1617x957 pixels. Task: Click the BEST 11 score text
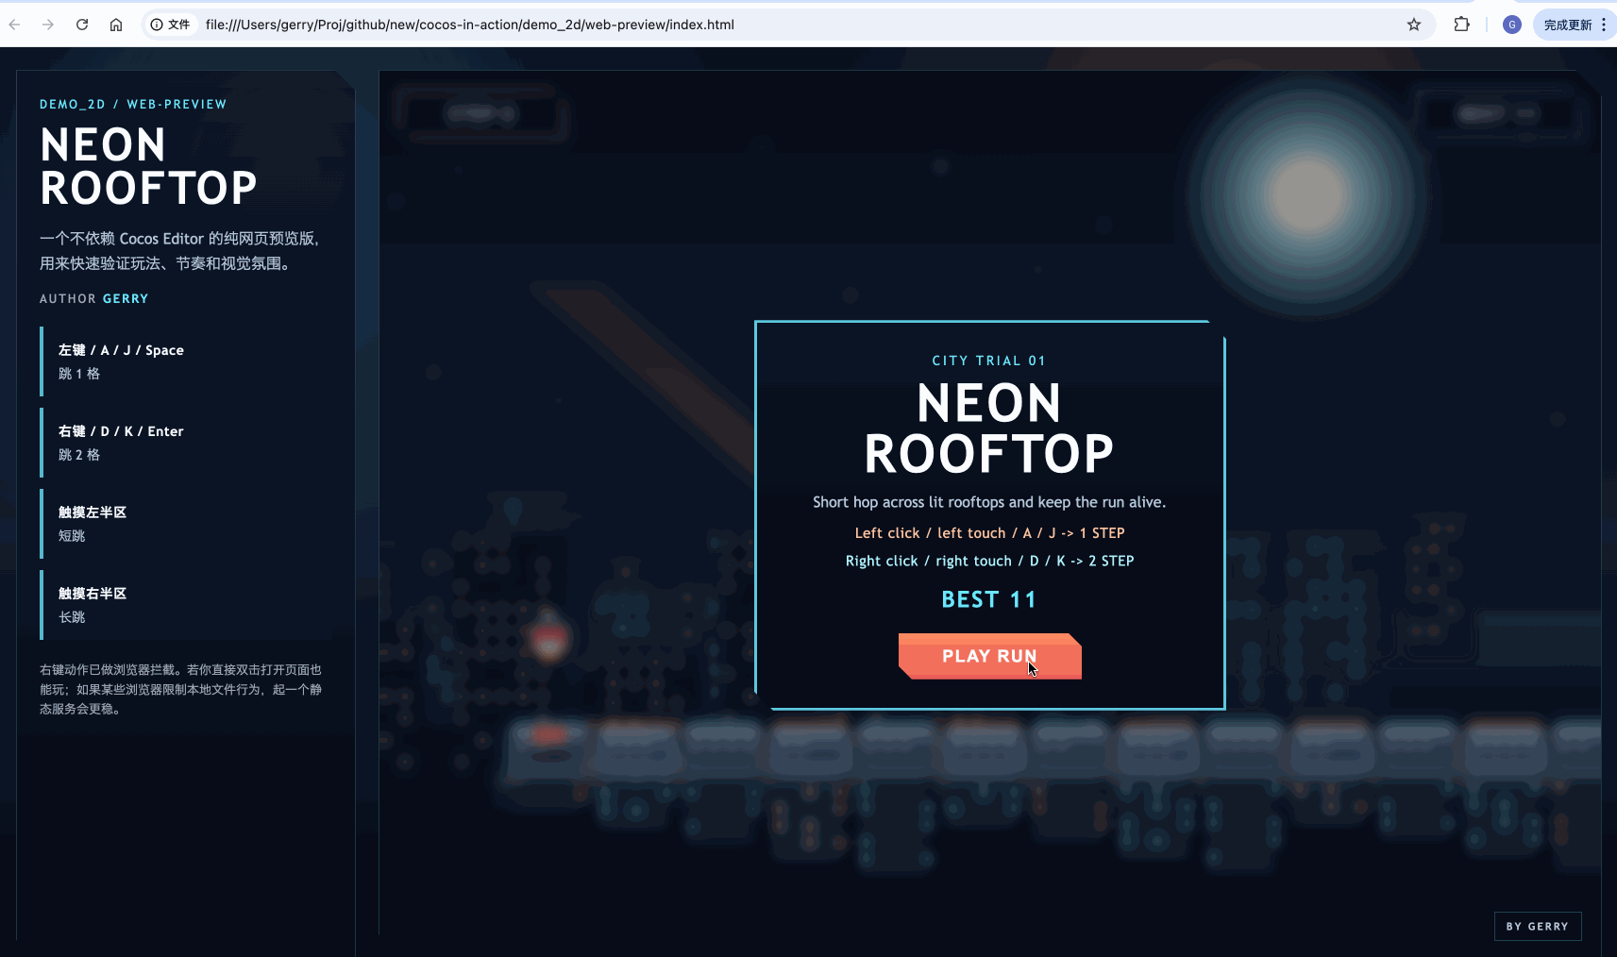988,599
